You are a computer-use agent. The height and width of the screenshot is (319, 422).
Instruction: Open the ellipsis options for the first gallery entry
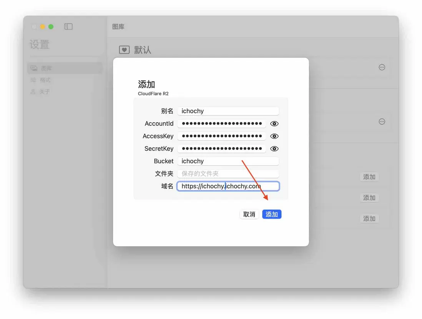(x=382, y=67)
